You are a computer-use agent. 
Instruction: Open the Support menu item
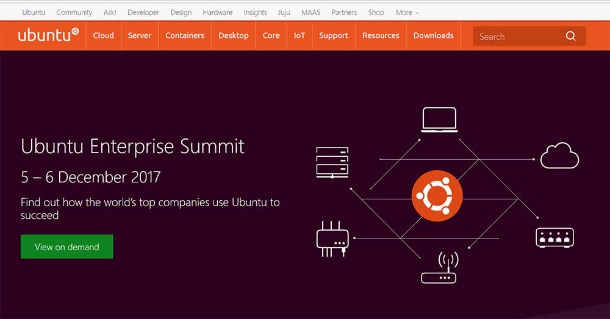click(334, 35)
